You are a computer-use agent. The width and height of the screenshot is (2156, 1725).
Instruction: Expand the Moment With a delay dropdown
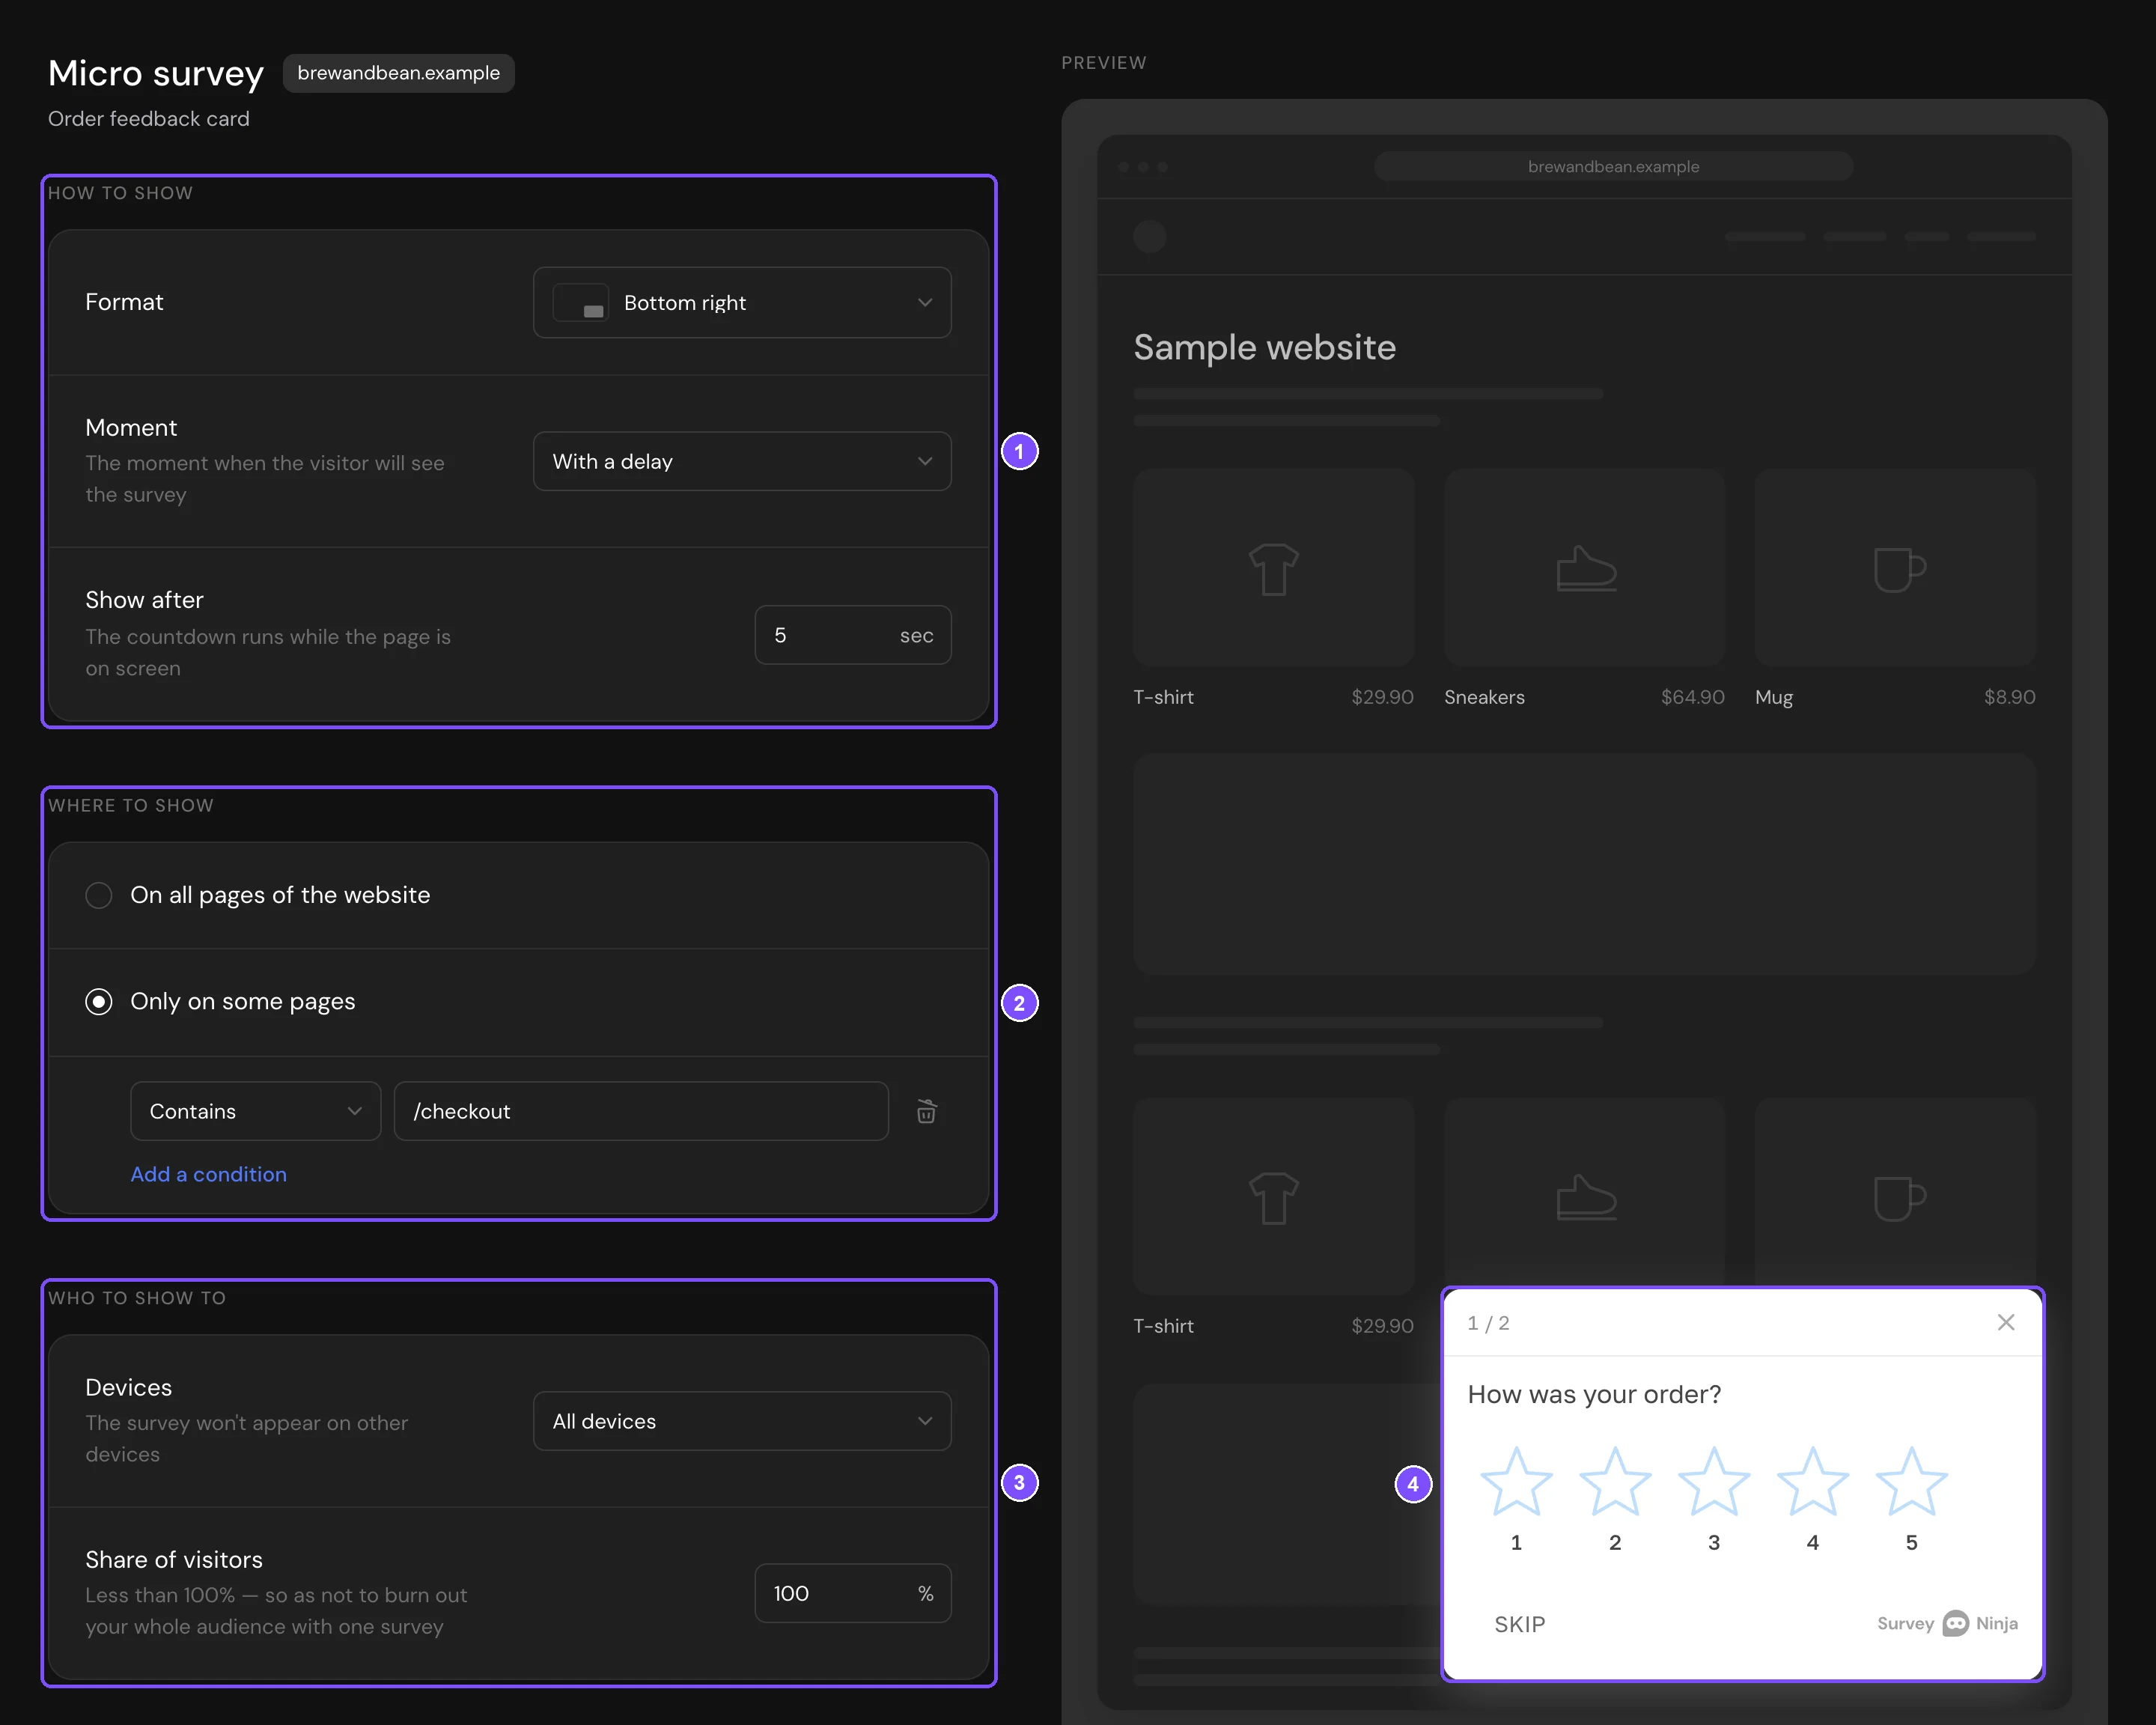[x=742, y=461]
